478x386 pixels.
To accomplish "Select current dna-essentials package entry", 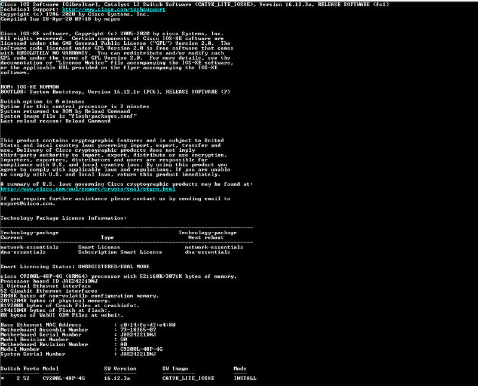I will 23,252.
